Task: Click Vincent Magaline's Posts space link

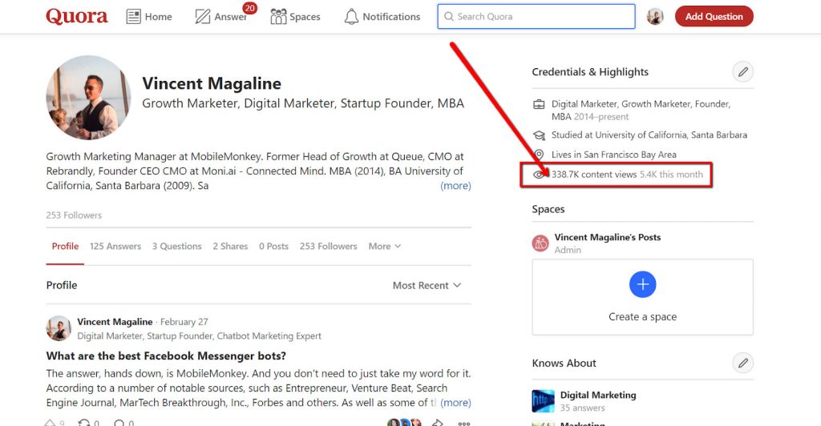Action: pos(608,237)
